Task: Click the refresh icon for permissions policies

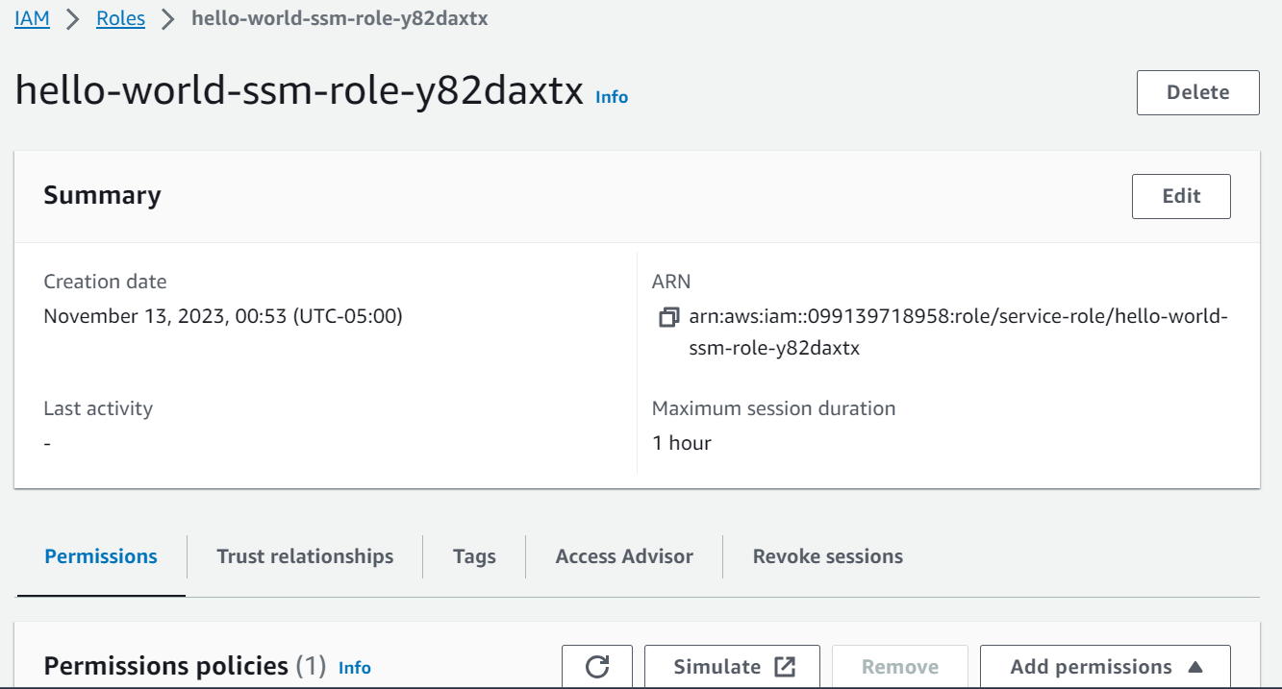Action: 597,667
